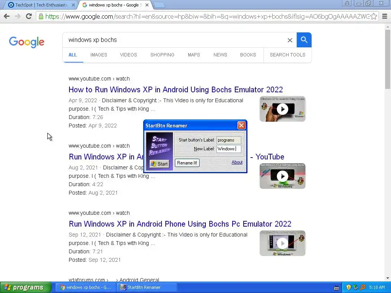The image size is (391, 293).
Task: Play the first video thumbnail (7:26)
Action: click(283, 109)
